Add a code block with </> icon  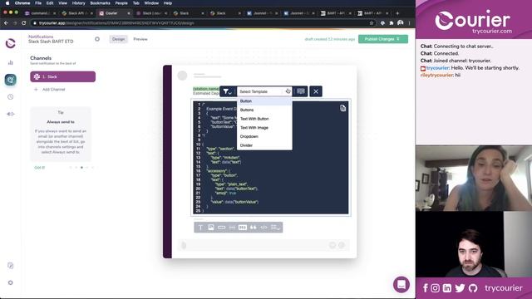(x=264, y=227)
